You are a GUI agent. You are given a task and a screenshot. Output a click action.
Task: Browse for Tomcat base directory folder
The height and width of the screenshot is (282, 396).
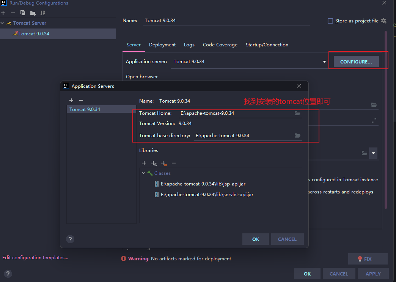297,136
